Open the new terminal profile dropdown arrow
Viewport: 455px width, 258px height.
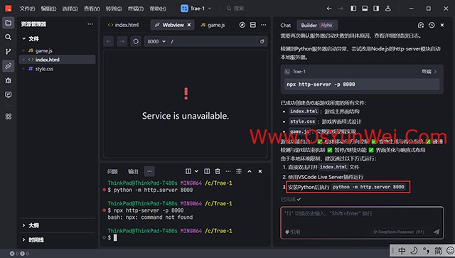click(196, 171)
